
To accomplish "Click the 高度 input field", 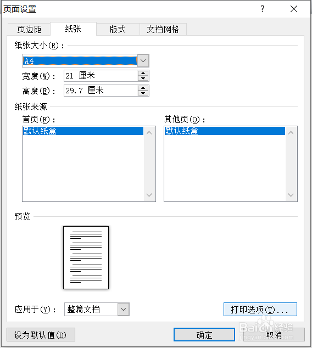I will [101, 91].
